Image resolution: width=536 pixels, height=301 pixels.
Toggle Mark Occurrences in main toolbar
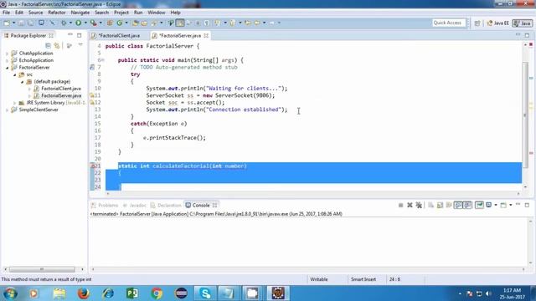click(x=180, y=23)
